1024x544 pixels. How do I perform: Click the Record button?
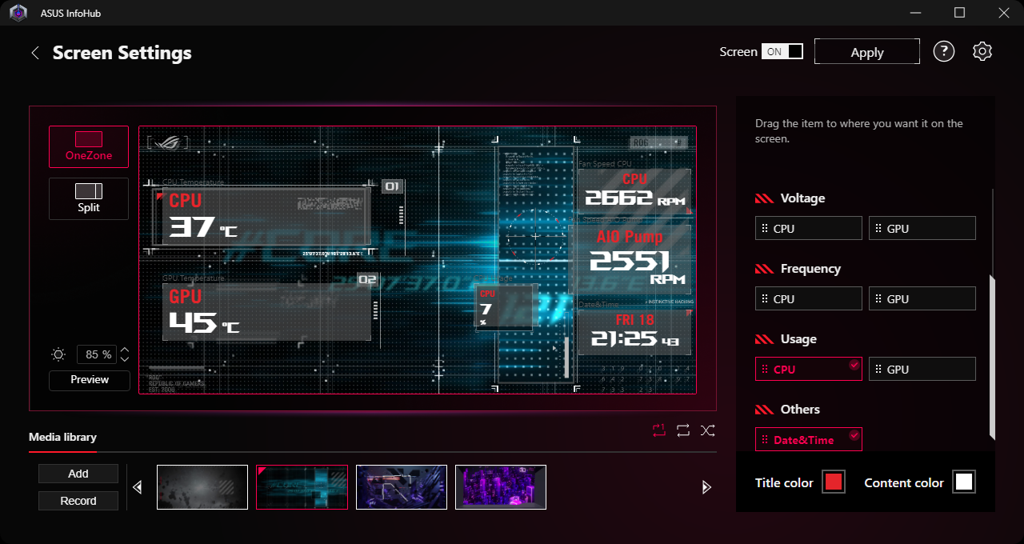[x=78, y=501]
